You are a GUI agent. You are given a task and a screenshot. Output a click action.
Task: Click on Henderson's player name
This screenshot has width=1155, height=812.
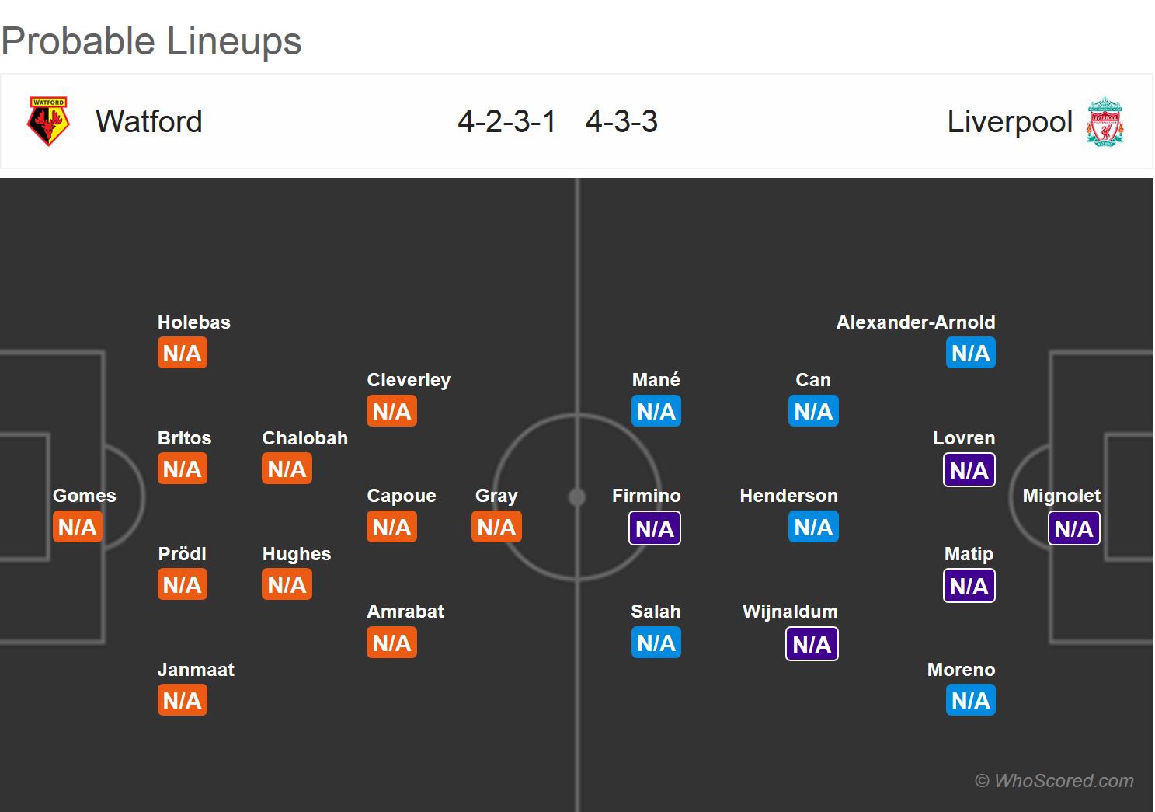pyautogui.click(x=788, y=496)
